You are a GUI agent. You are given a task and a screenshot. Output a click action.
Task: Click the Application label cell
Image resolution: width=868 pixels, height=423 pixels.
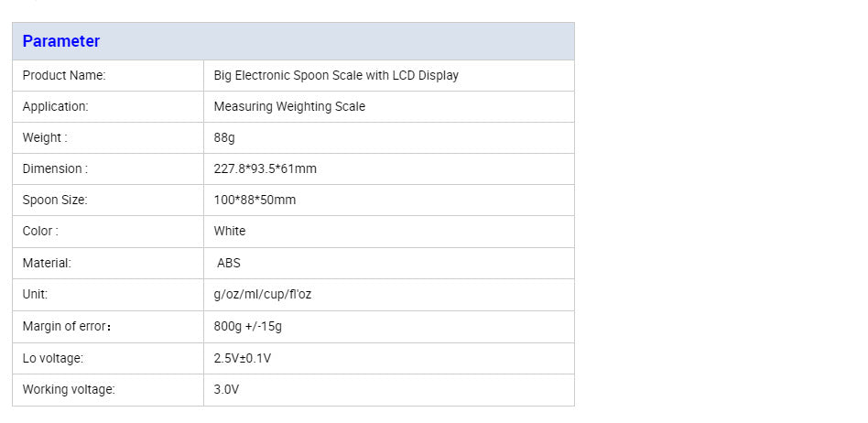tap(56, 106)
